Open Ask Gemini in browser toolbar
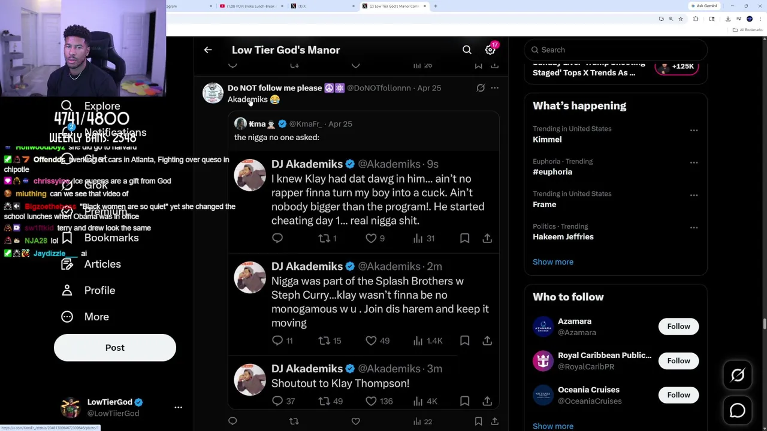 [x=703, y=6]
